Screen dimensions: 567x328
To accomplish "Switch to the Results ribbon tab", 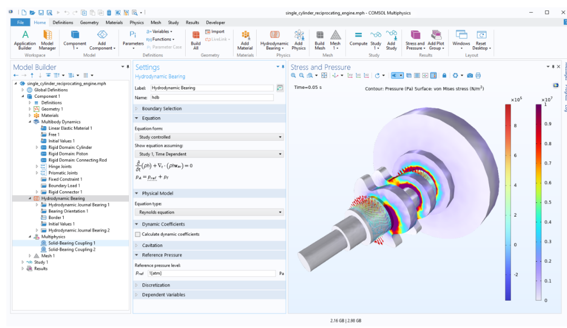I will click(193, 23).
